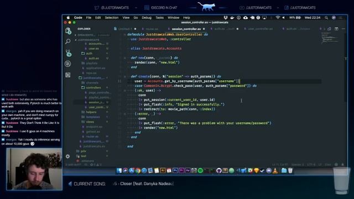
Task: Open user.ex in the explorer
Action: [x=93, y=49]
